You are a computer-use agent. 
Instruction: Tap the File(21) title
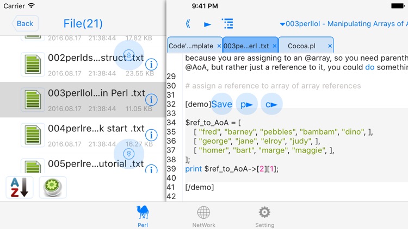point(83,24)
